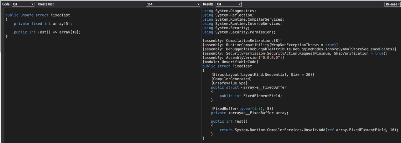
Task: Click the CompilationRelaxations(8) assembly attribute
Action: click(x=242, y=41)
